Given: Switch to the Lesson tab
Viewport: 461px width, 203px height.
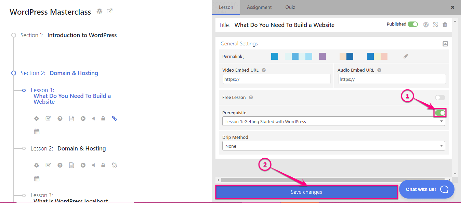Looking at the screenshot, I should point(226,7).
